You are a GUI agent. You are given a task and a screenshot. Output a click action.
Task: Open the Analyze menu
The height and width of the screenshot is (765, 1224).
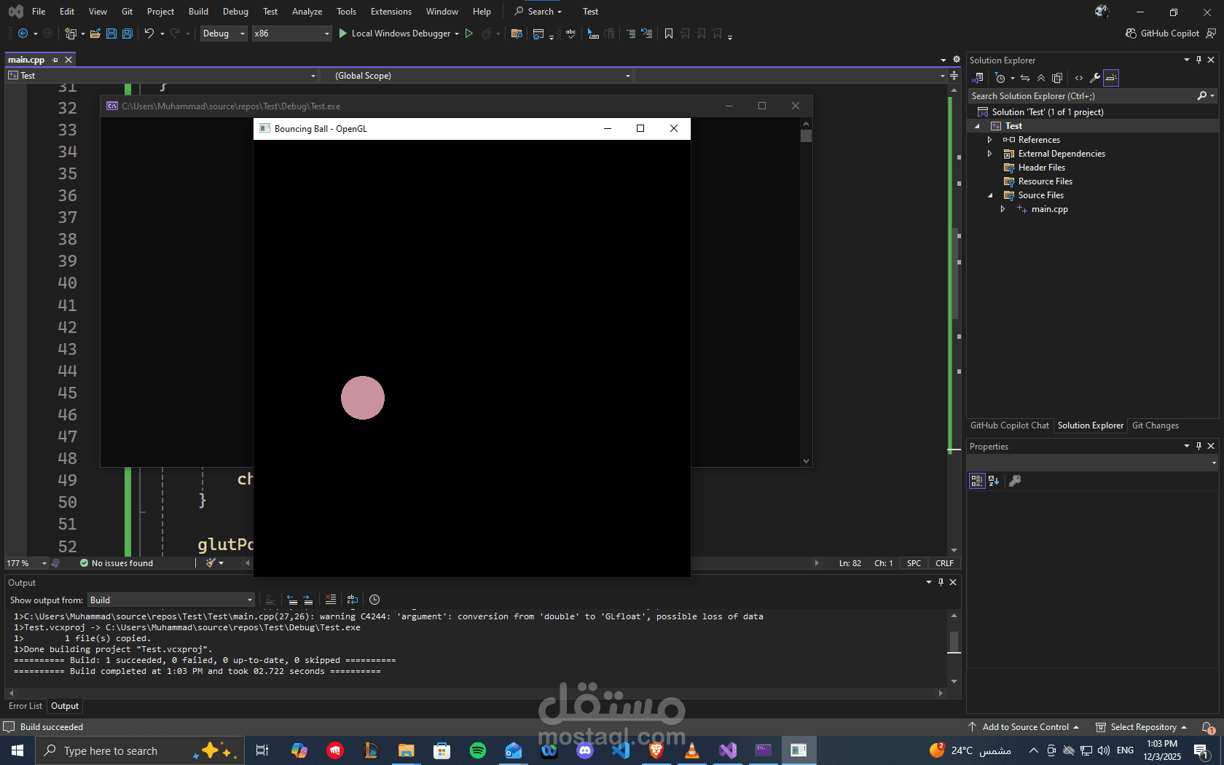[x=307, y=12]
